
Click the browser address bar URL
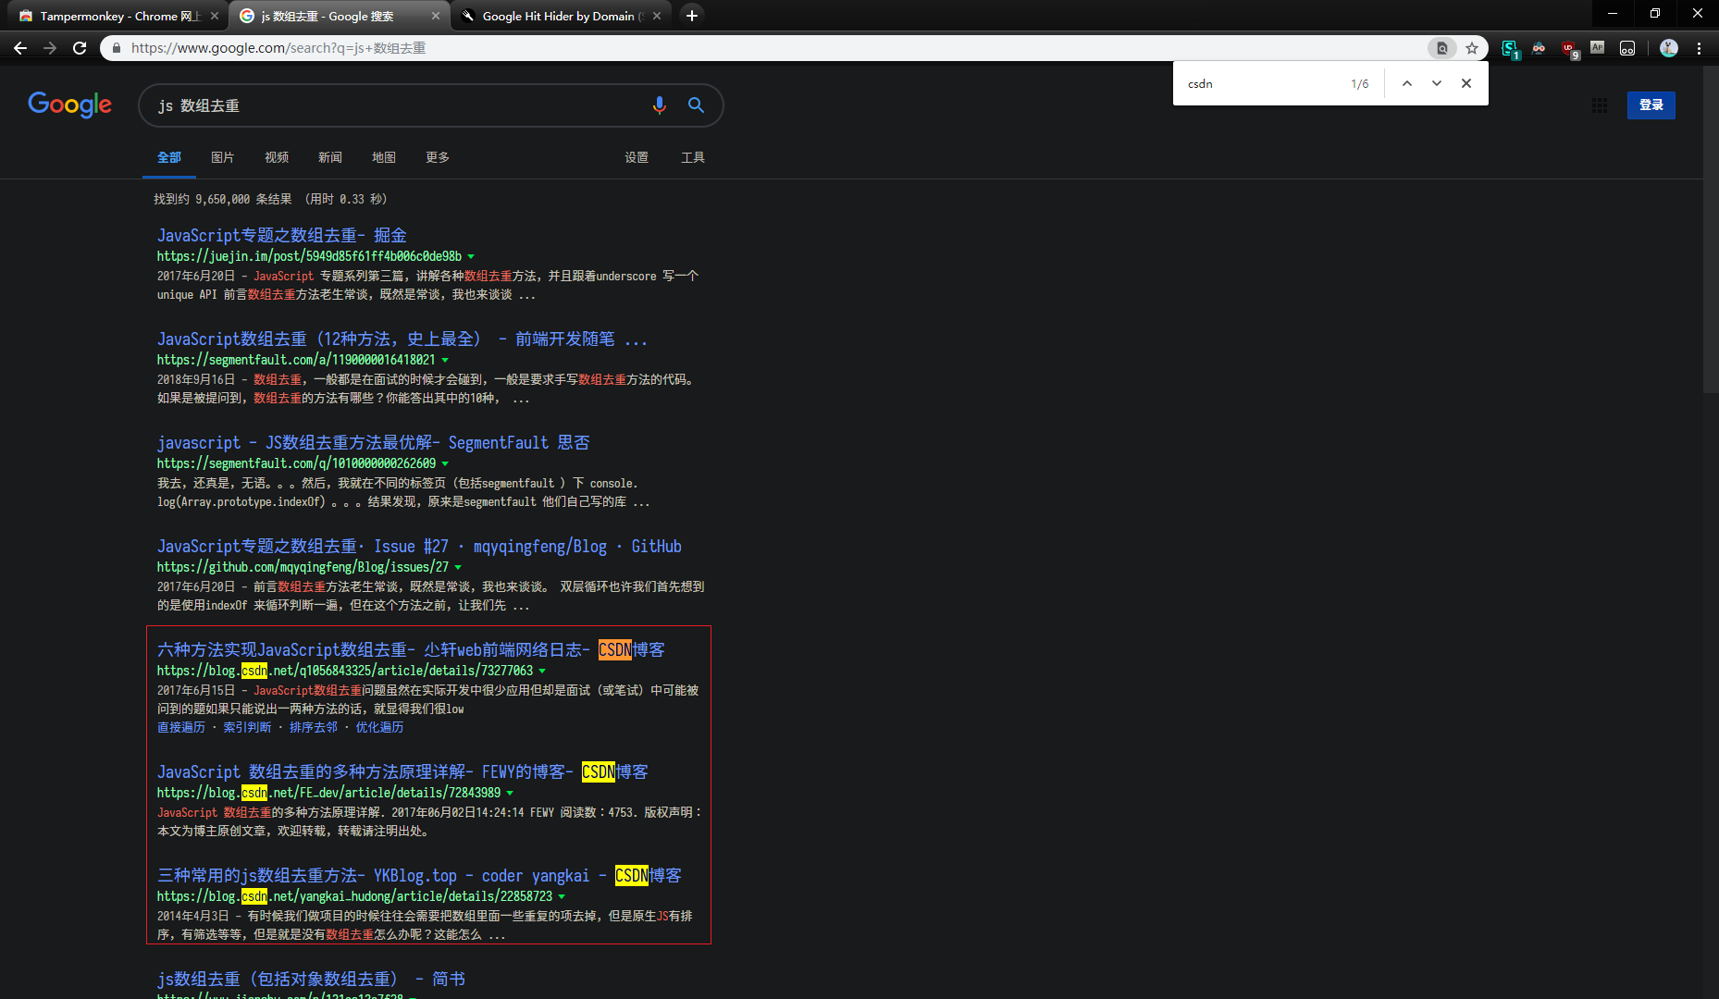[278, 48]
